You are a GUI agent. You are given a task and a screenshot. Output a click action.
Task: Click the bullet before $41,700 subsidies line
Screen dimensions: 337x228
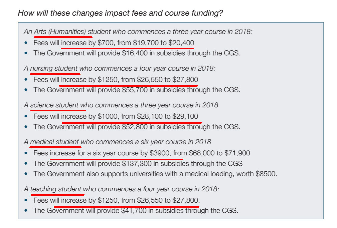(x=26, y=210)
